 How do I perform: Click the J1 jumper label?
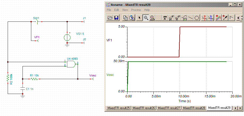click(x=84, y=18)
